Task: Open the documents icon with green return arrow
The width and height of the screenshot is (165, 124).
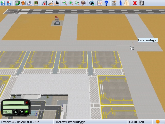Action: (x=17, y=3)
